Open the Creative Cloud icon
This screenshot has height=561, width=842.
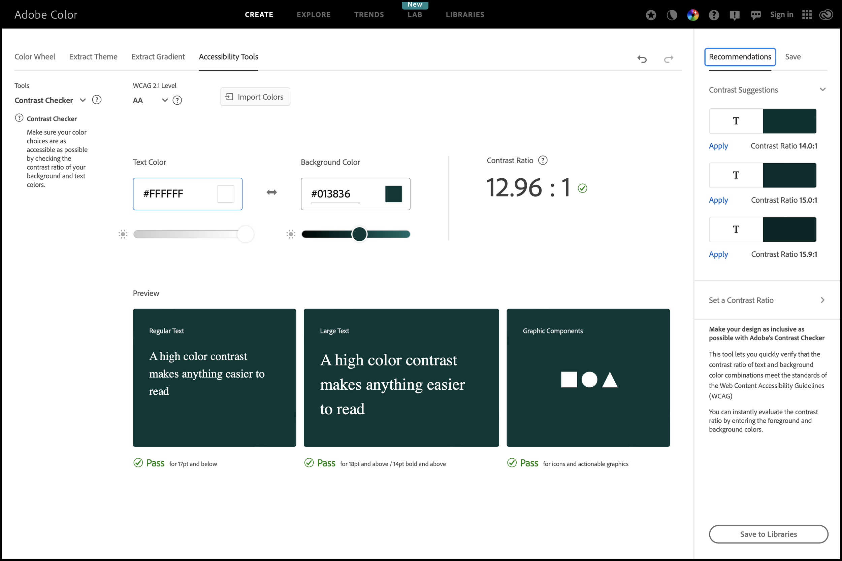(x=826, y=15)
